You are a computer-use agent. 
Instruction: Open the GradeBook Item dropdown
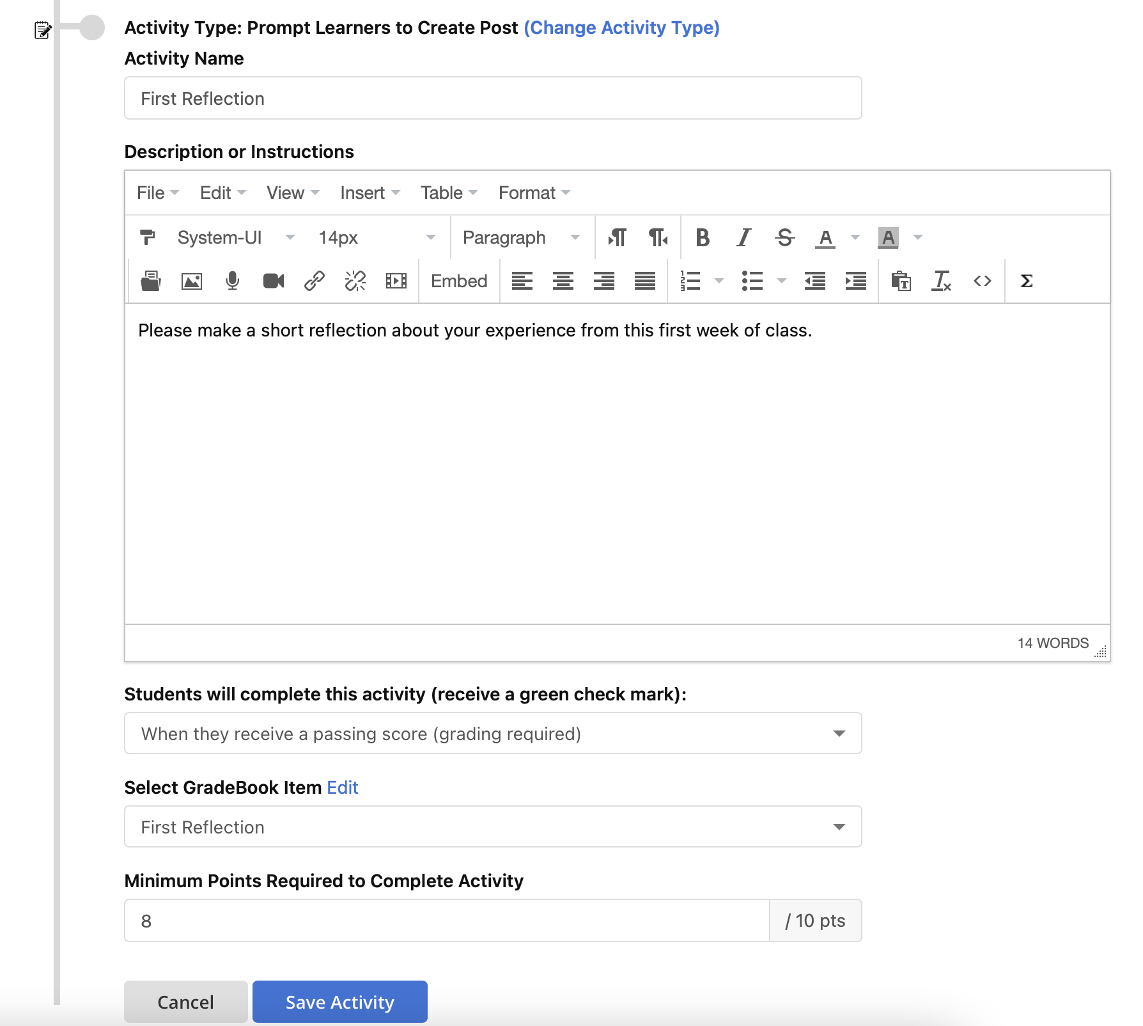493,826
